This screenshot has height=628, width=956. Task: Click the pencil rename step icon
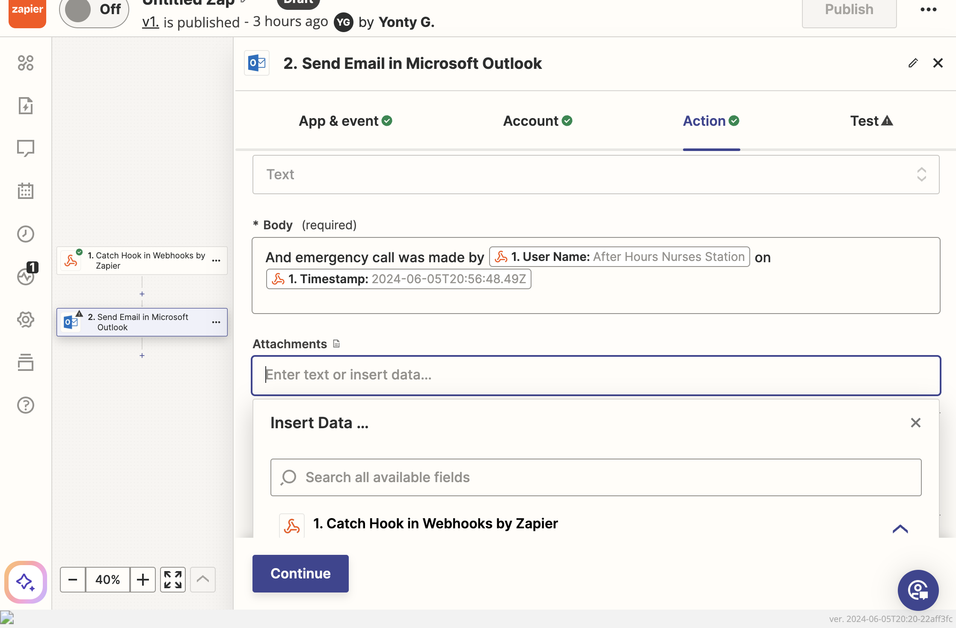point(913,63)
